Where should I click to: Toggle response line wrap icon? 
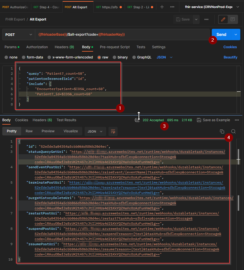tap(113, 131)
